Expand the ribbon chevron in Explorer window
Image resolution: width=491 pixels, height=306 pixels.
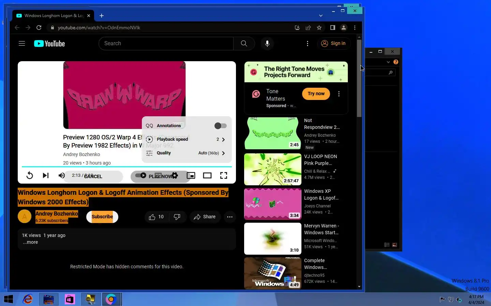point(388,62)
